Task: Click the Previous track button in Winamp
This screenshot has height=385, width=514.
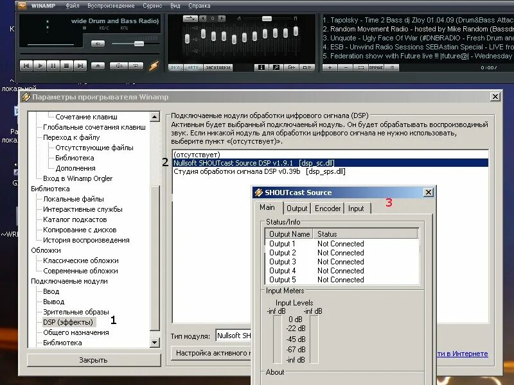Action: (x=26, y=66)
